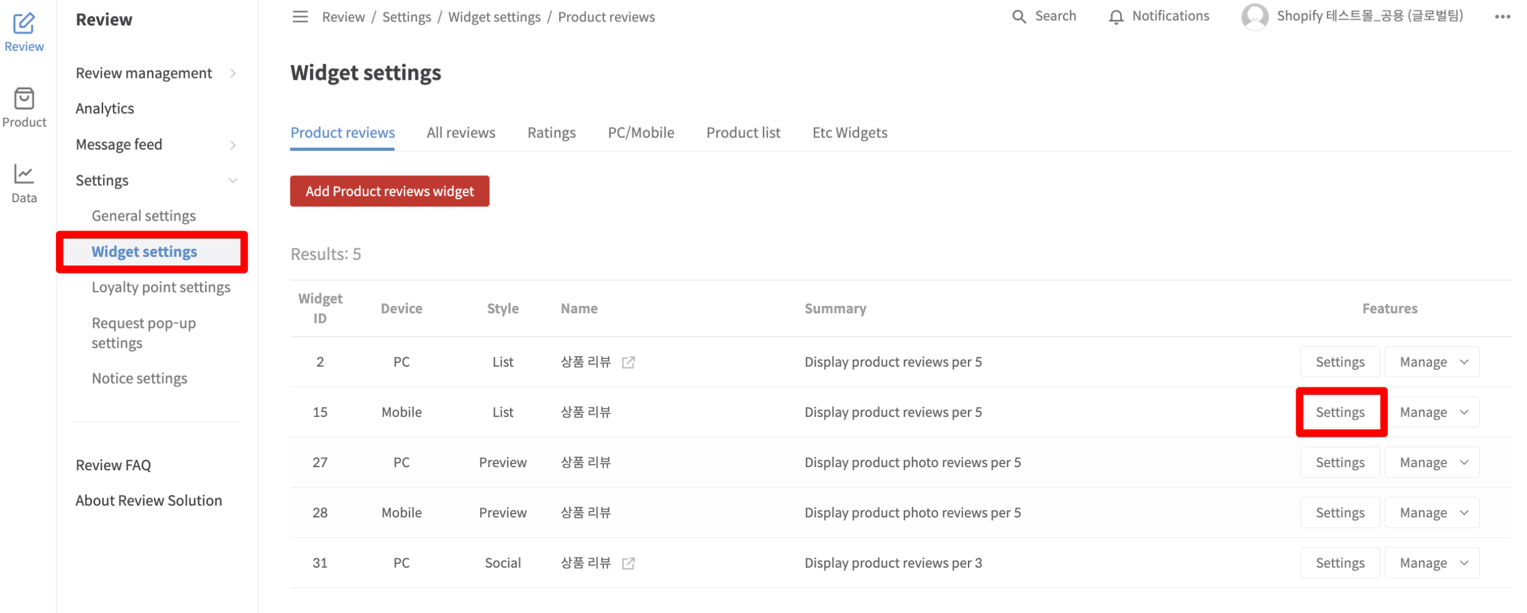This screenshot has width=1527, height=613.
Task: Expand the Message feed section
Action: (119, 144)
